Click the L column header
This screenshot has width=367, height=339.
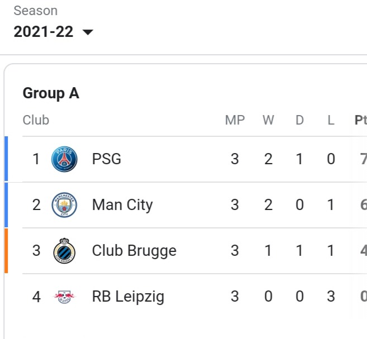point(331,120)
